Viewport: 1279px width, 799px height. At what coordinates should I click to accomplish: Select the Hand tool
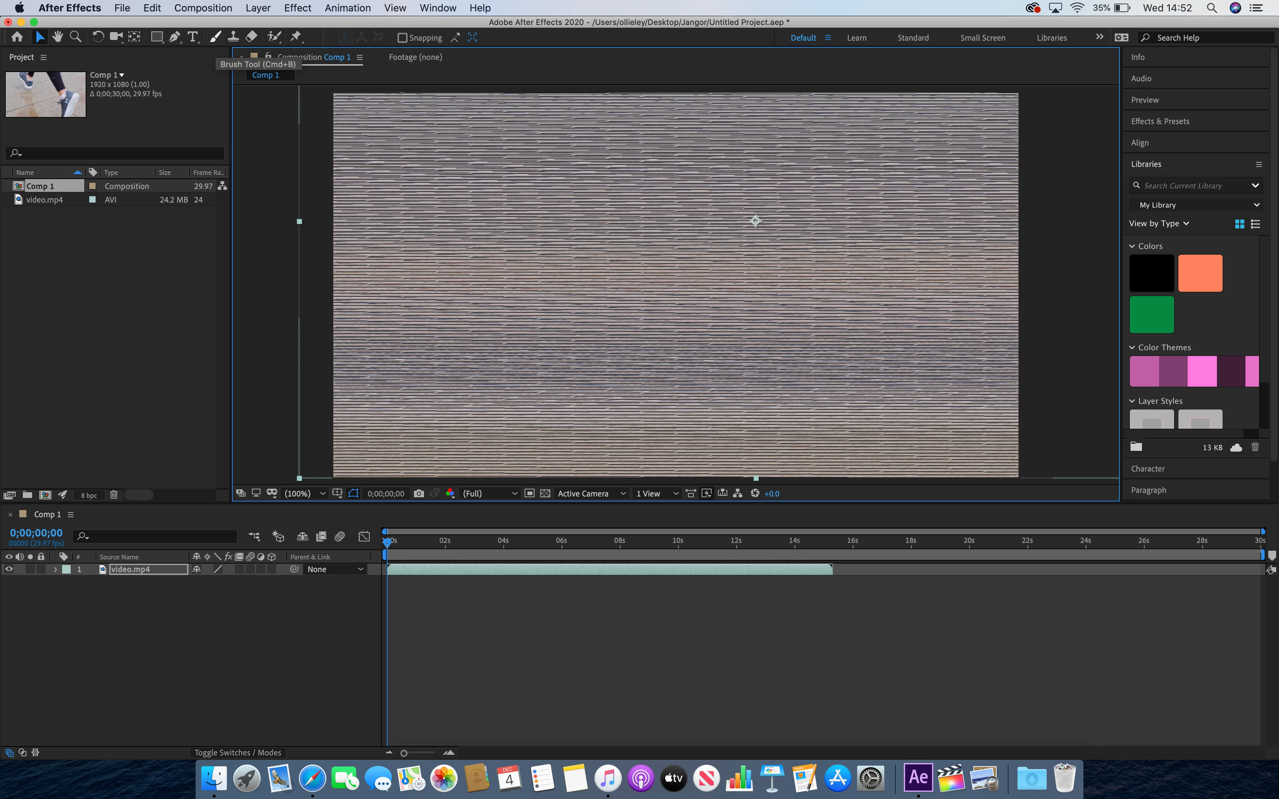57,37
